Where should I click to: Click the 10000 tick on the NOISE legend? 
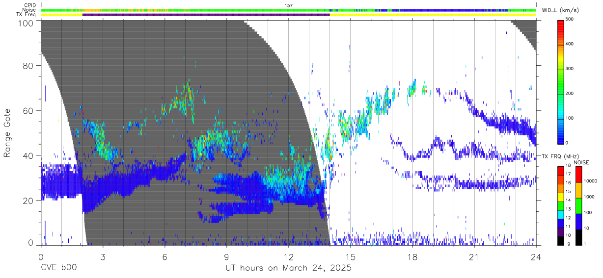pos(590,181)
